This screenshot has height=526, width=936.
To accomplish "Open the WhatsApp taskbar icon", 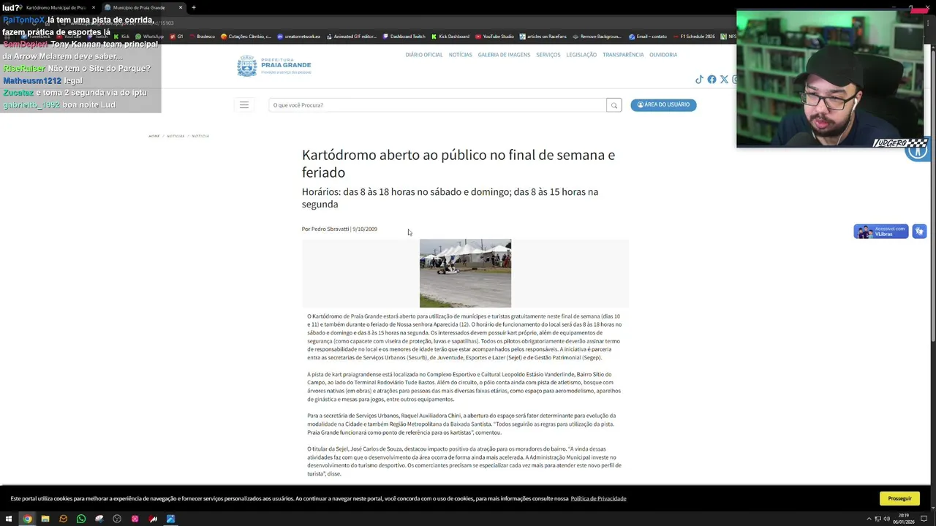I will [x=81, y=519].
